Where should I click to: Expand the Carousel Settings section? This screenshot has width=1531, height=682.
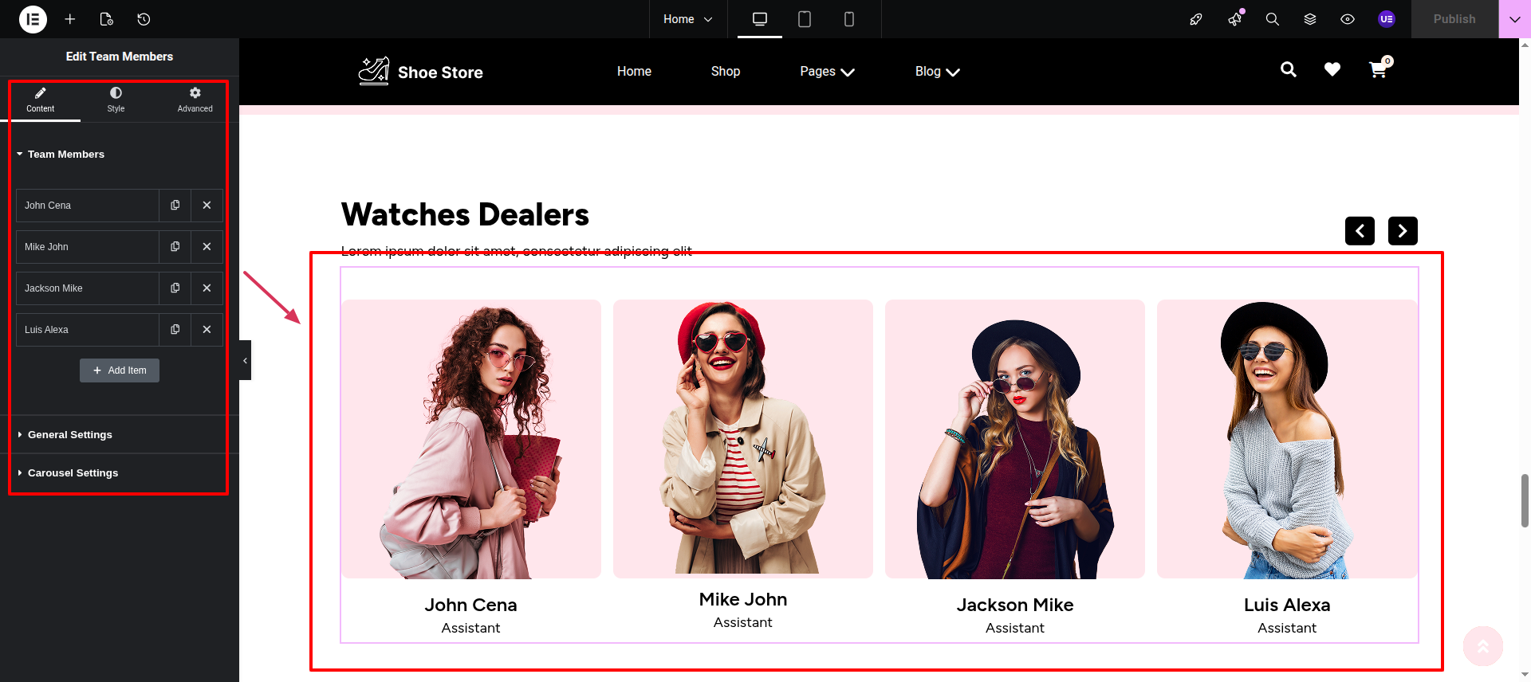pyautogui.click(x=73, y=473)
